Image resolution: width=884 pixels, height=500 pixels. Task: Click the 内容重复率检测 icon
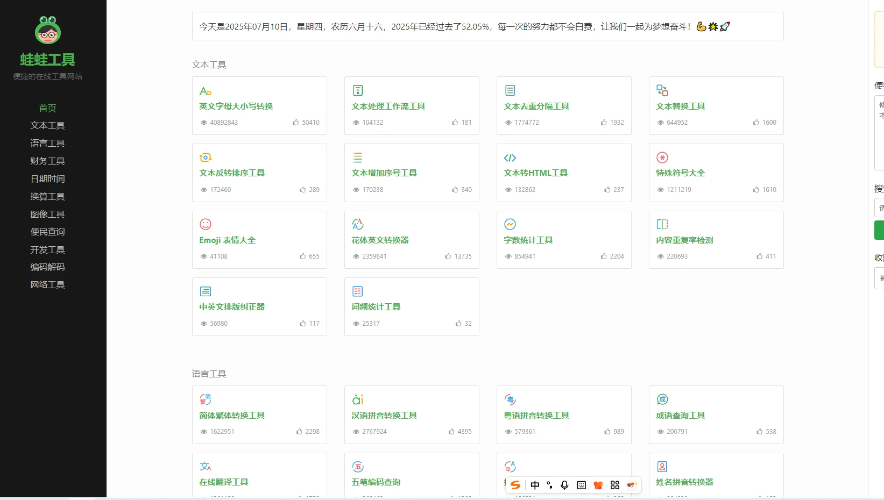point(662,224)
